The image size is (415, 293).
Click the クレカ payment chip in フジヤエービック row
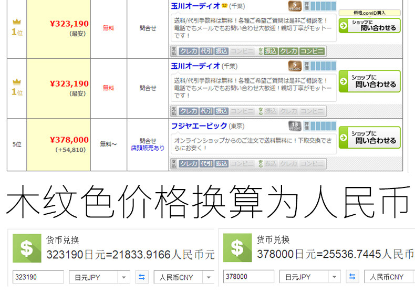(x=189, y=164)
